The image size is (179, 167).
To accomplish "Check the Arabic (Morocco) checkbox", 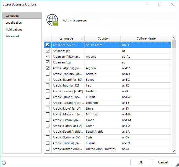I will pos(47,114).
